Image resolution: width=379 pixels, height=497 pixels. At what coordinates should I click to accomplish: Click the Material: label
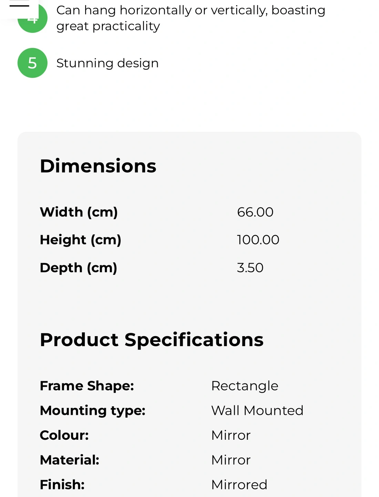(70, 460)
